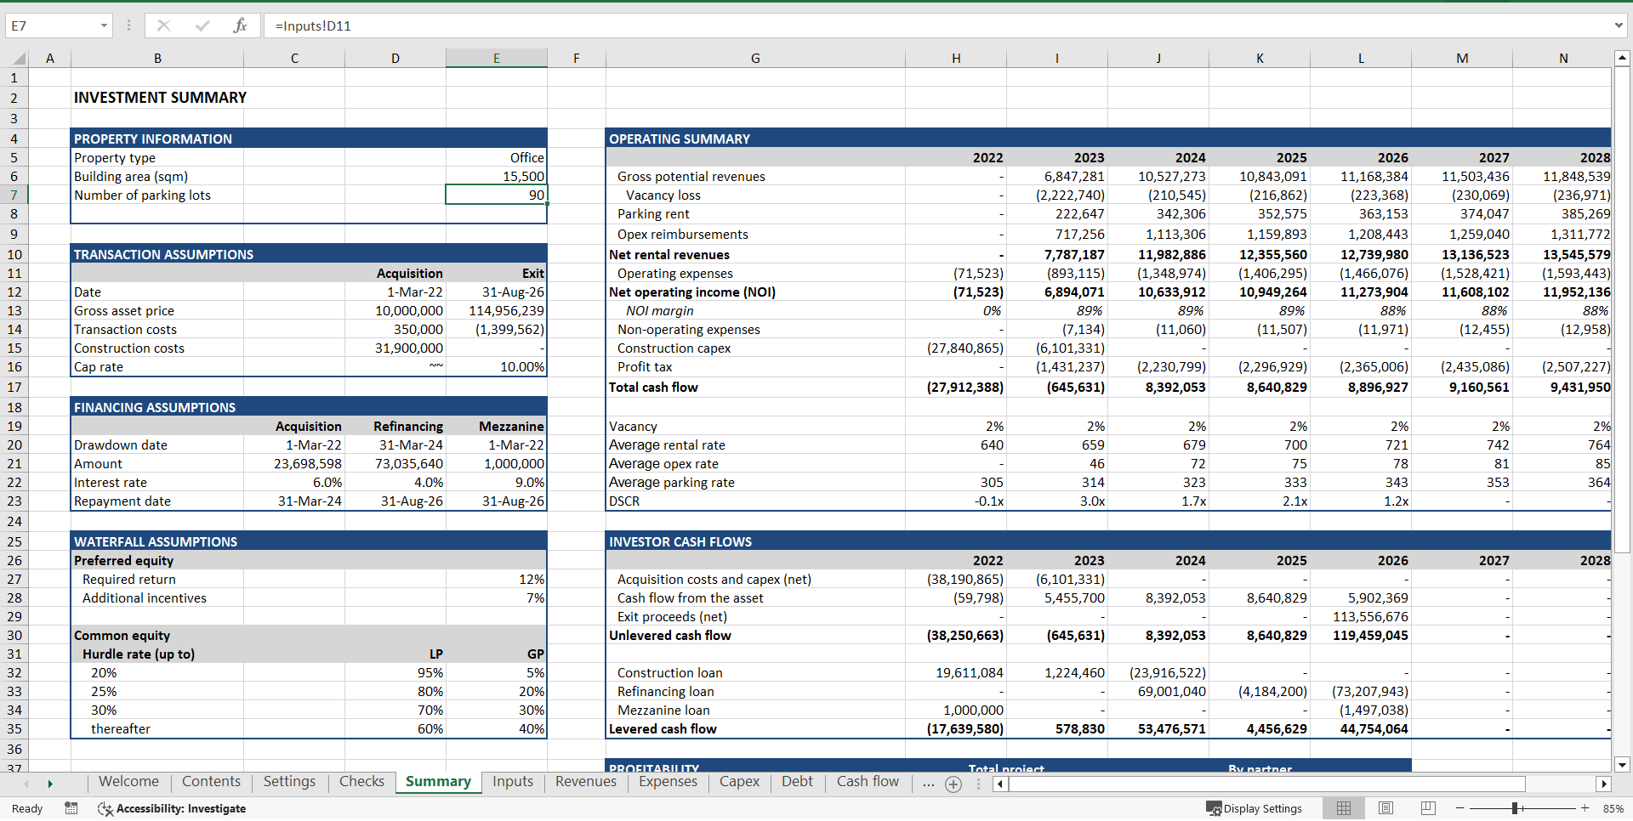Open the Inputs sheet tab
Viewport: 1633px width, 821px height.
[513, 782]
